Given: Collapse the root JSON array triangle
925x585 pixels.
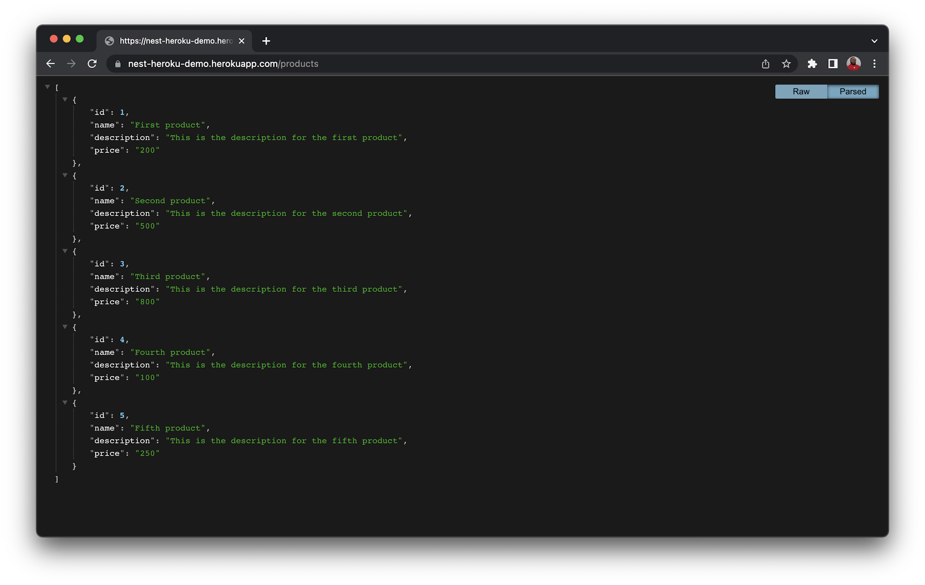Looking at the screenshot, I should (x=48, y=86).
